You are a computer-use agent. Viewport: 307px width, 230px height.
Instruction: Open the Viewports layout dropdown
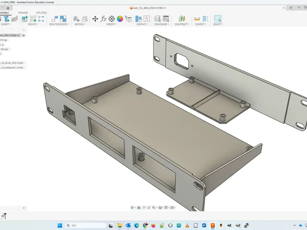(x=173, y=207)
